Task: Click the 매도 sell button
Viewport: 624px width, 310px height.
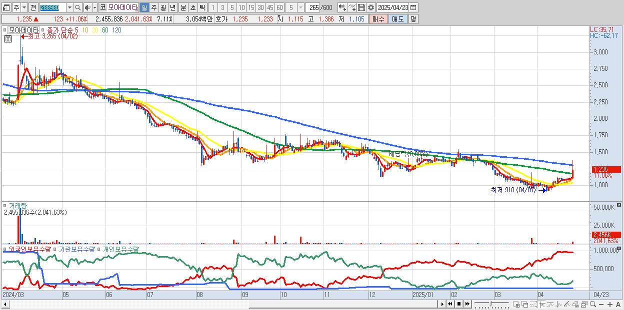Action: (397, 19)
